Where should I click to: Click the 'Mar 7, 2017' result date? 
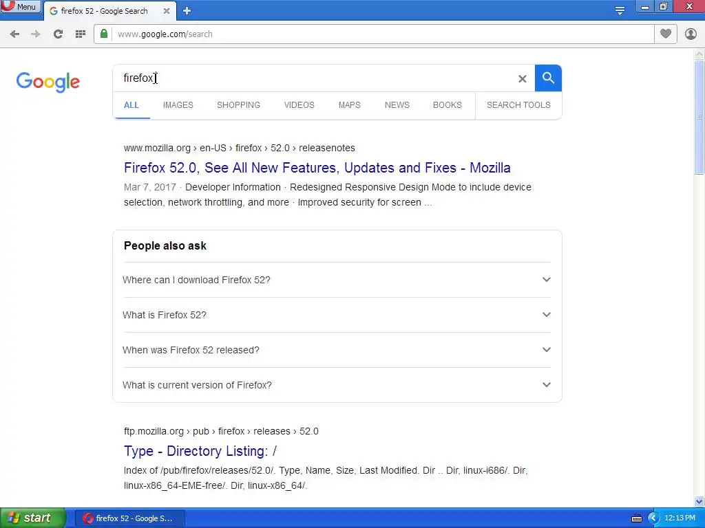(149, 187)
